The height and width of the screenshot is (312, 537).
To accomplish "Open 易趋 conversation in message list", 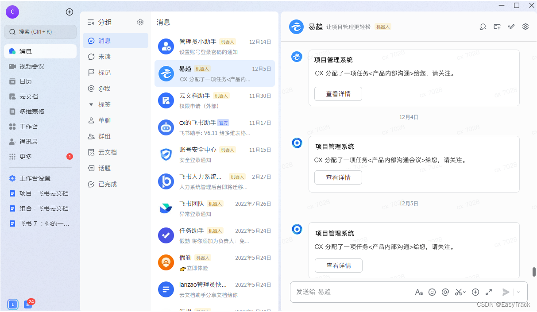I will click(215, 73).
